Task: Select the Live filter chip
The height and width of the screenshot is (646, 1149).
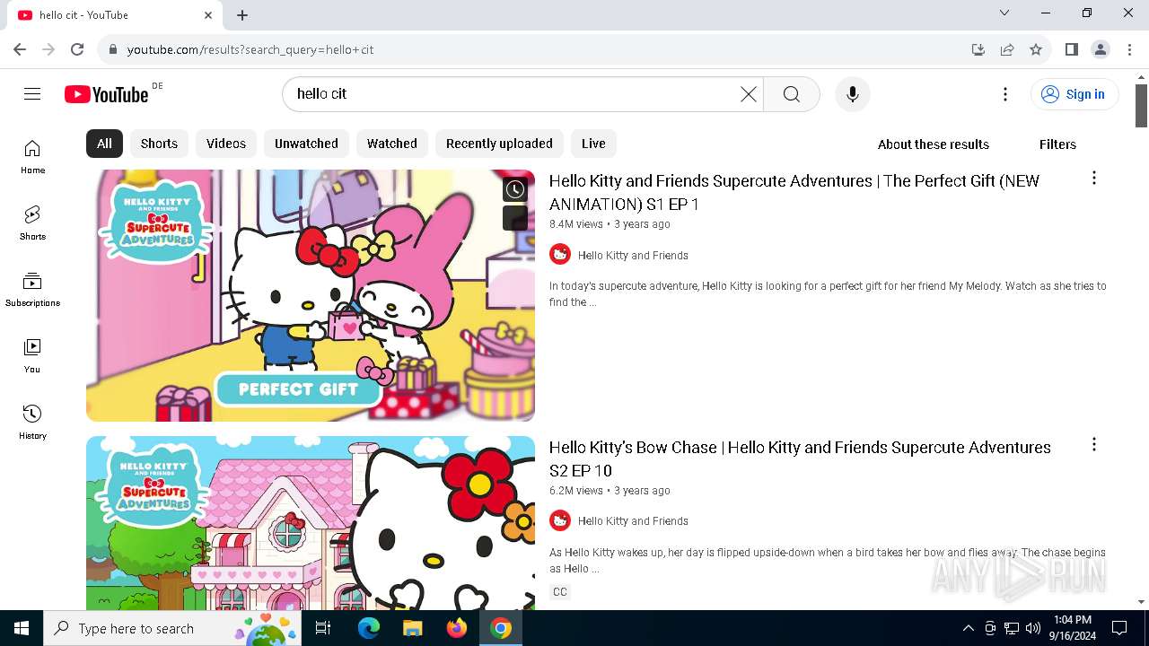Action: pos(593,144)
